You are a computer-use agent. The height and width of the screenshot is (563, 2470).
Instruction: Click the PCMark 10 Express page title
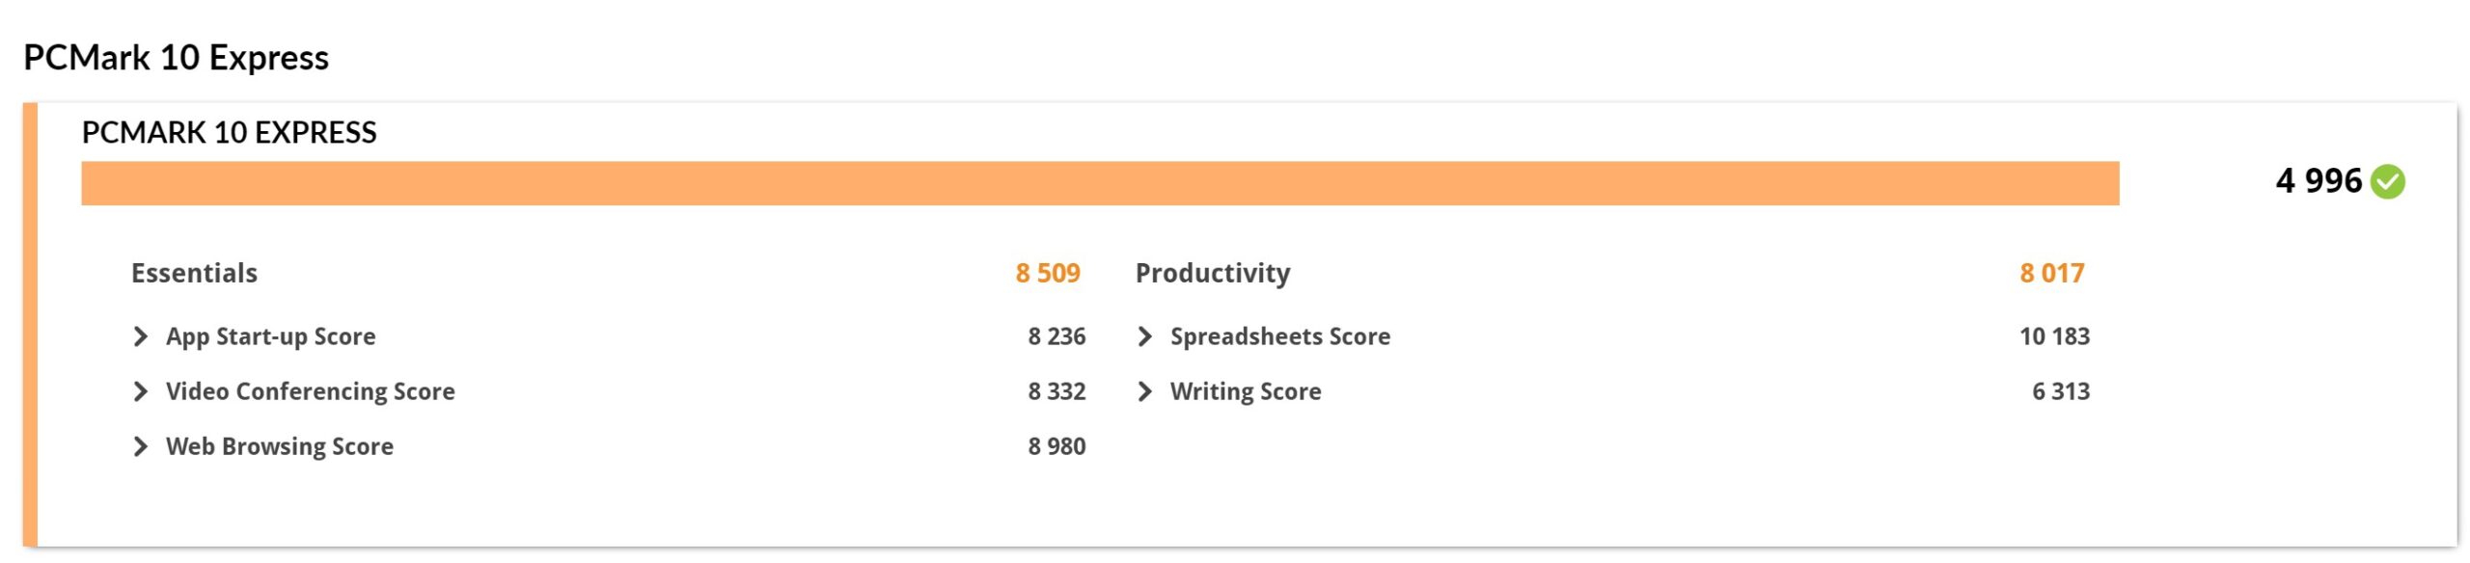(176, 58)
